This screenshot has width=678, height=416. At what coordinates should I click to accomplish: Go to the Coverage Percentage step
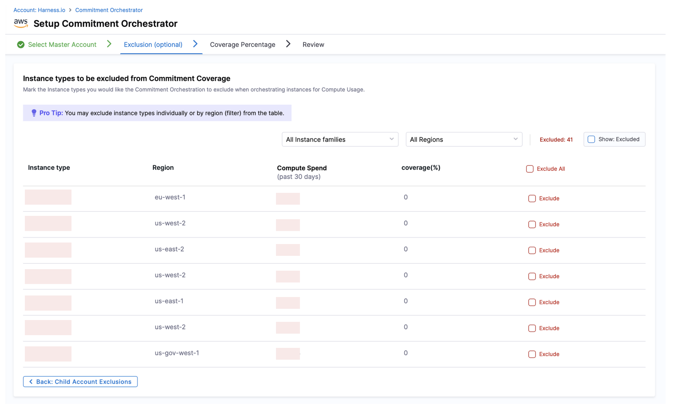[x=242, y=45]
